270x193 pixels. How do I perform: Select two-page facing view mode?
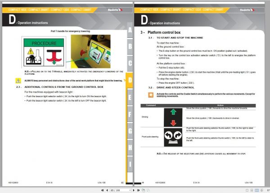257,190
